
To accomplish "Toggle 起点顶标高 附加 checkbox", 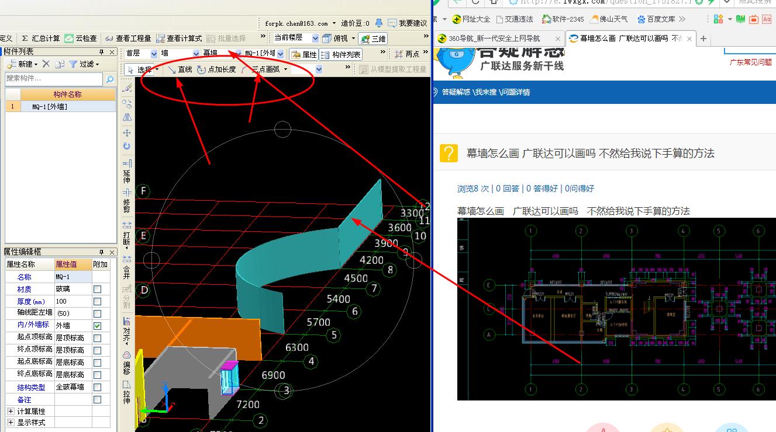I will (98, 338).
